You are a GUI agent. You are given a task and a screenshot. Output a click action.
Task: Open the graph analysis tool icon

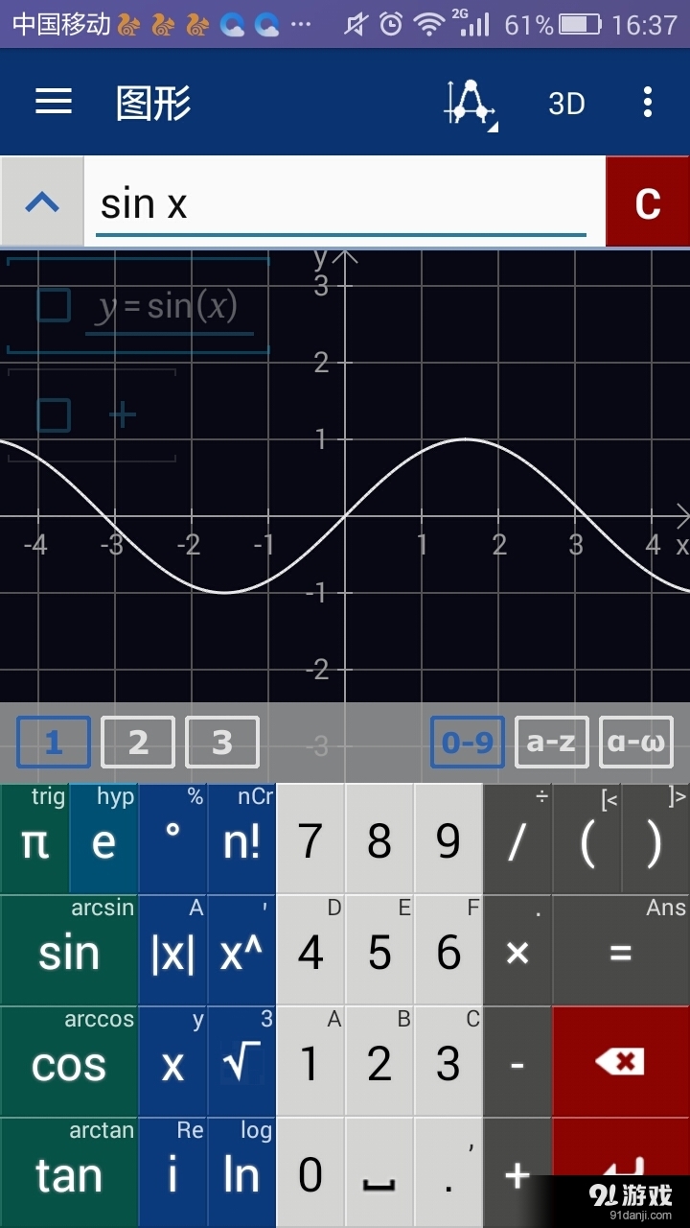pos(470,103)
